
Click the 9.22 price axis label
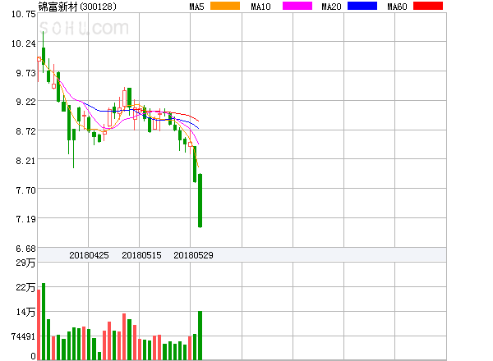(x=25, y=102)
